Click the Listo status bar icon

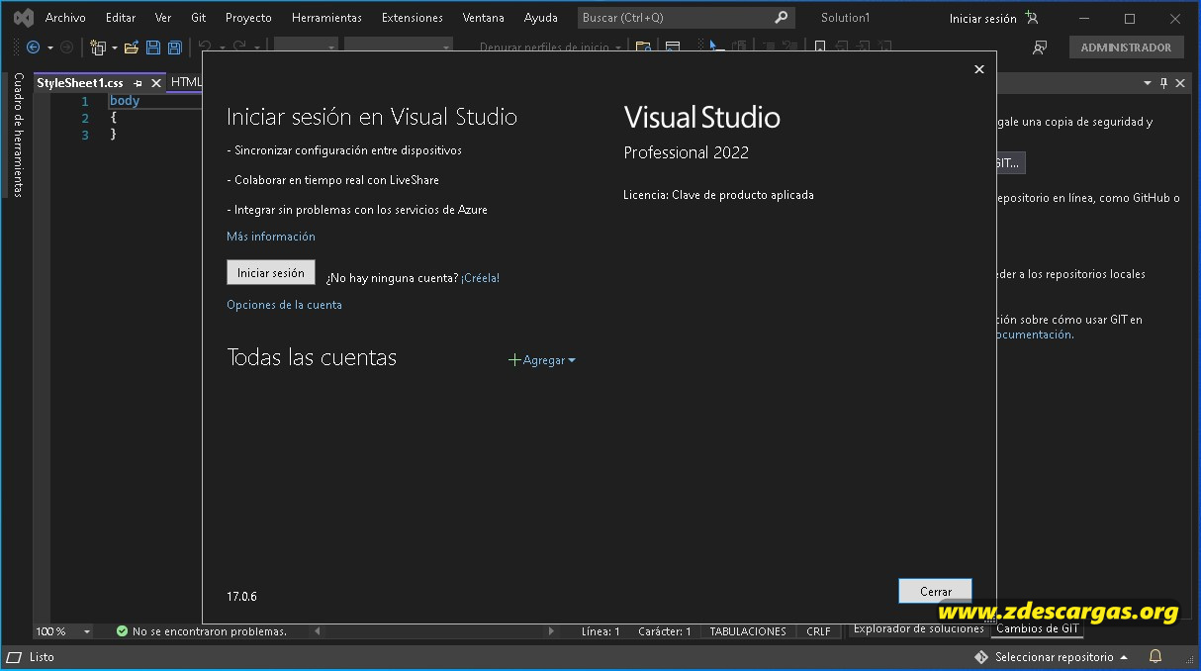click(15, 657)
